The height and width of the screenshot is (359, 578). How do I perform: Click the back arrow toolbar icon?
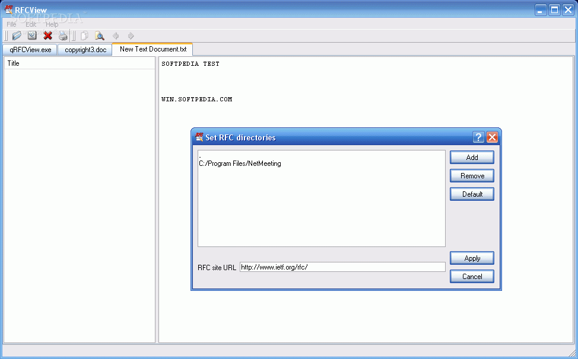115,36
